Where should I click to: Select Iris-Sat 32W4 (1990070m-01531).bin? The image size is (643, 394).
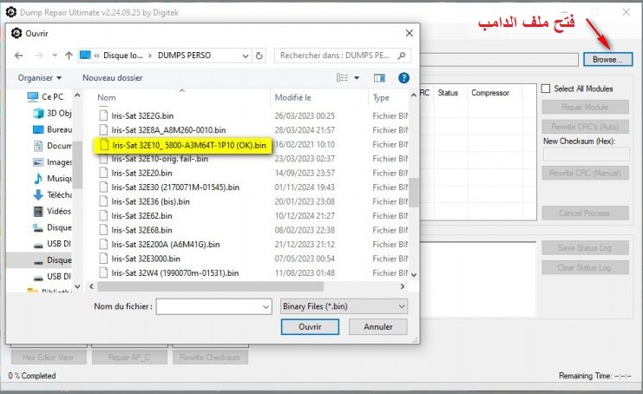point(175,273)
